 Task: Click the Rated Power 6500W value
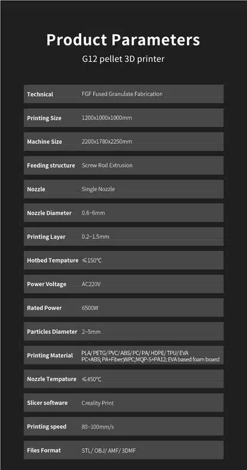coord(90,308)
